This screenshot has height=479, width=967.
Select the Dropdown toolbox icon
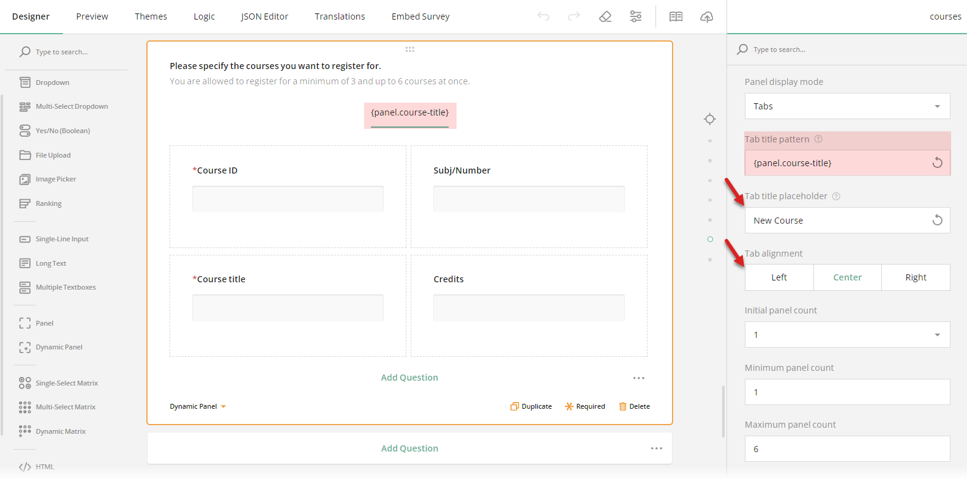[x=25, y=82]
